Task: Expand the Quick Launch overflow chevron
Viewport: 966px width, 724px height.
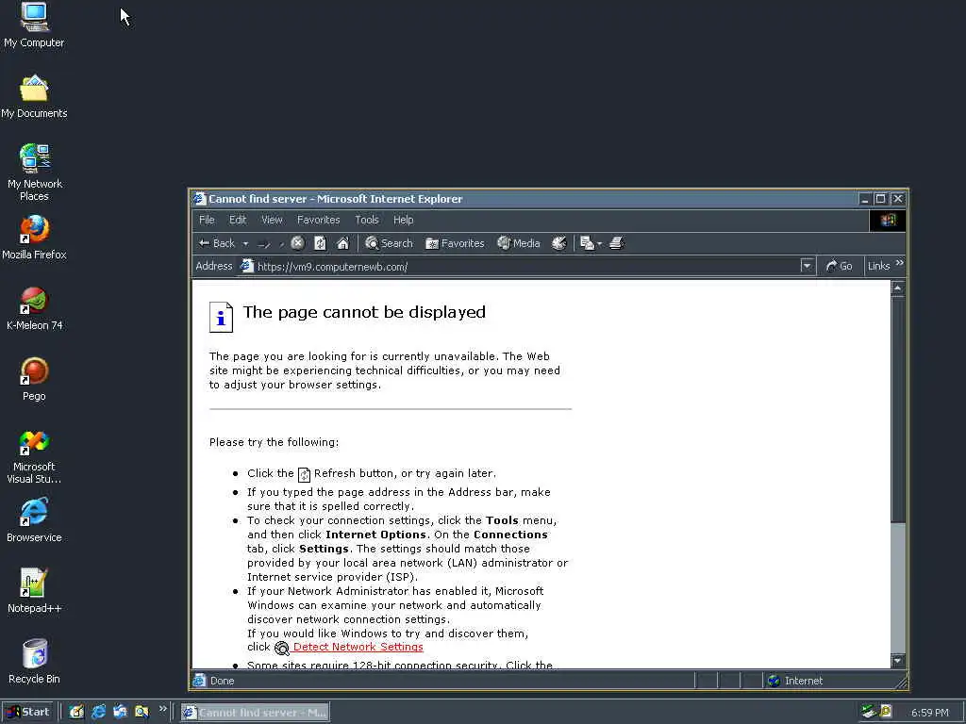Action: pos(163,710)
